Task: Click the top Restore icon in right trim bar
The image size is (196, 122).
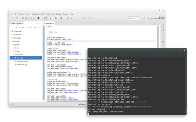Action: click(x=163, y=24)
